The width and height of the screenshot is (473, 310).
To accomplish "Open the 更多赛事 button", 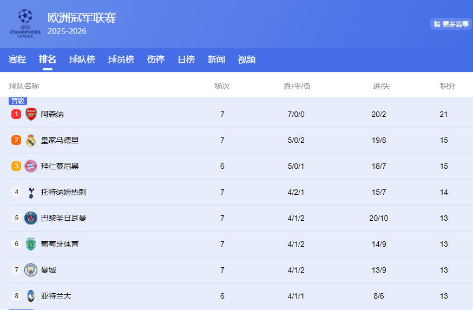I will (451, 24).
